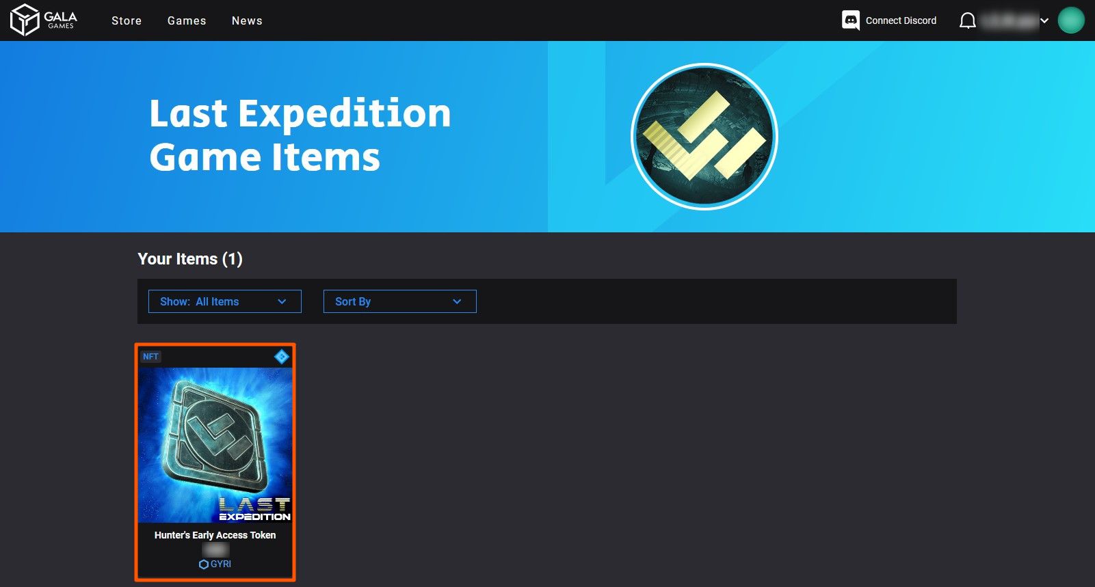Click the blue diamond icon on card
This screenshot has width=1095, height=587.
tap(281, 357)
